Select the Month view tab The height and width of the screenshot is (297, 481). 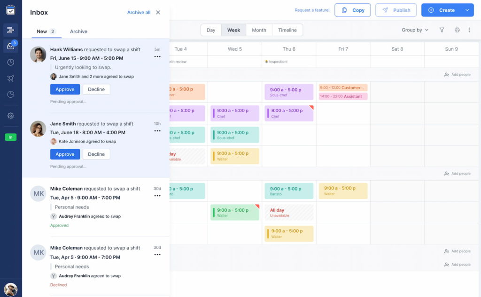[259, 30]
